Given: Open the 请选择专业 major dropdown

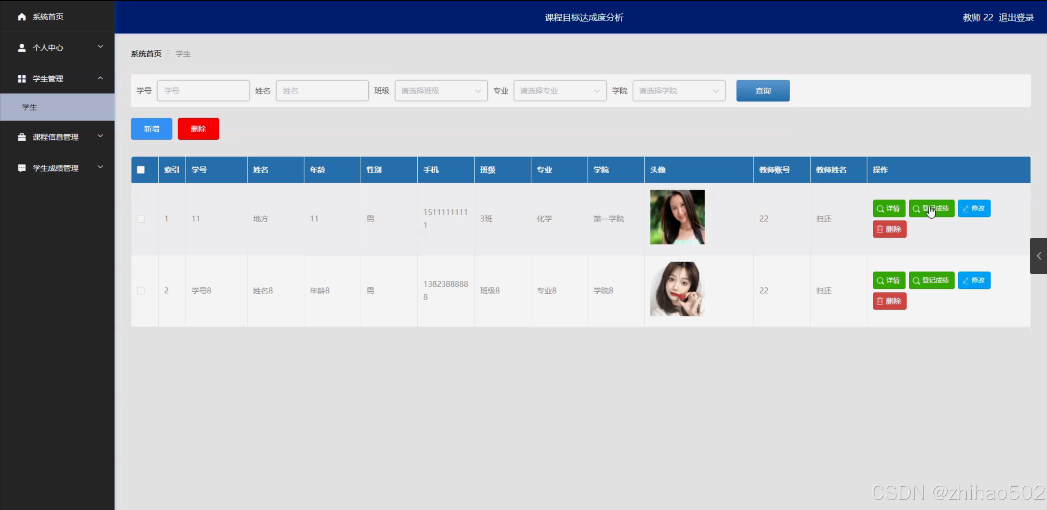Looking at the screenshot, I should pyautogui.click(x=559, y=91).
